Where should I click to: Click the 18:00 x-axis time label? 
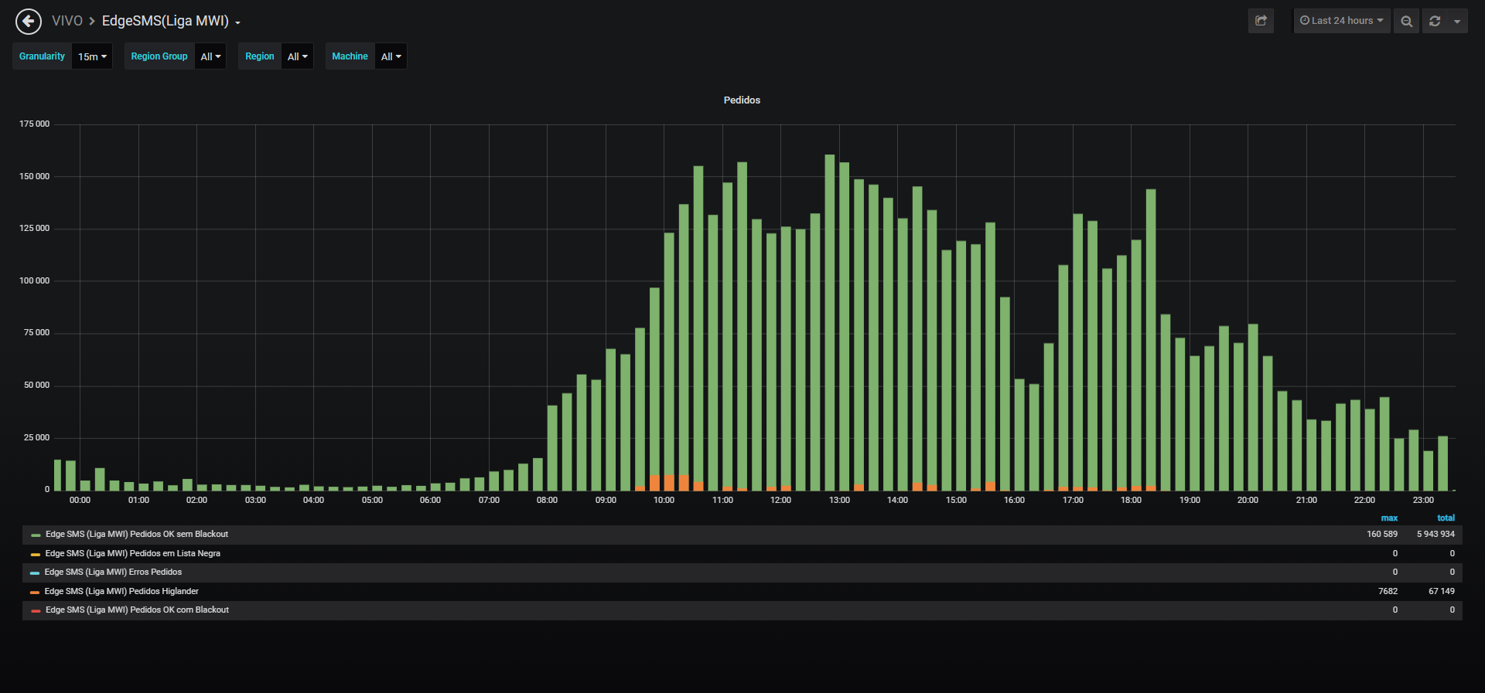[1132, 501]
